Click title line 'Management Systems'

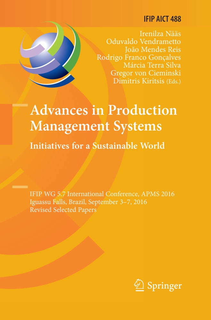point(96,126)
